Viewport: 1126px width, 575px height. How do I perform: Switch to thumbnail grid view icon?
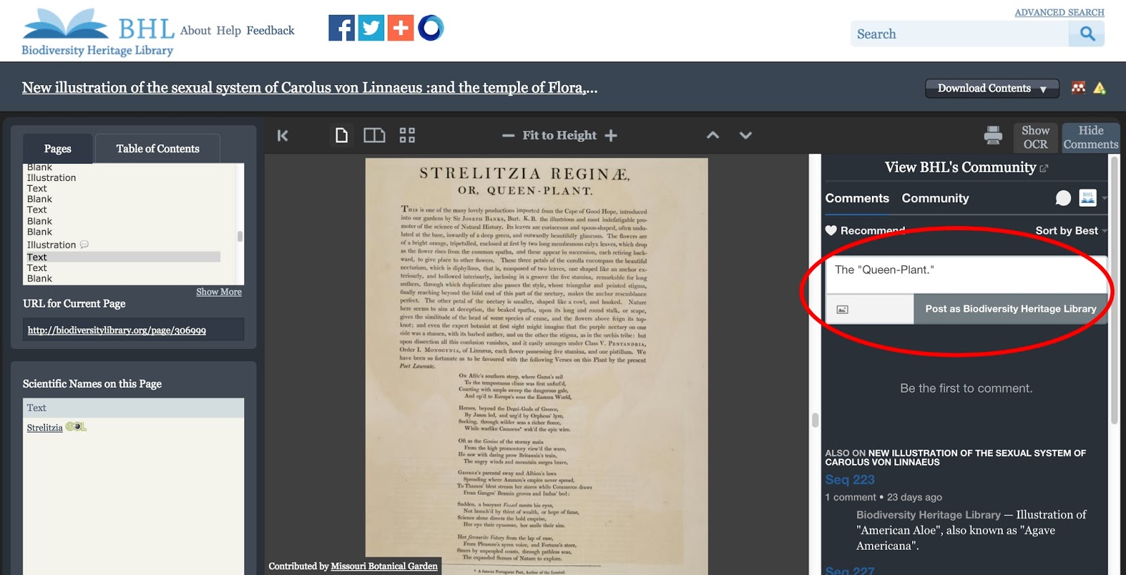click(407, 135)
